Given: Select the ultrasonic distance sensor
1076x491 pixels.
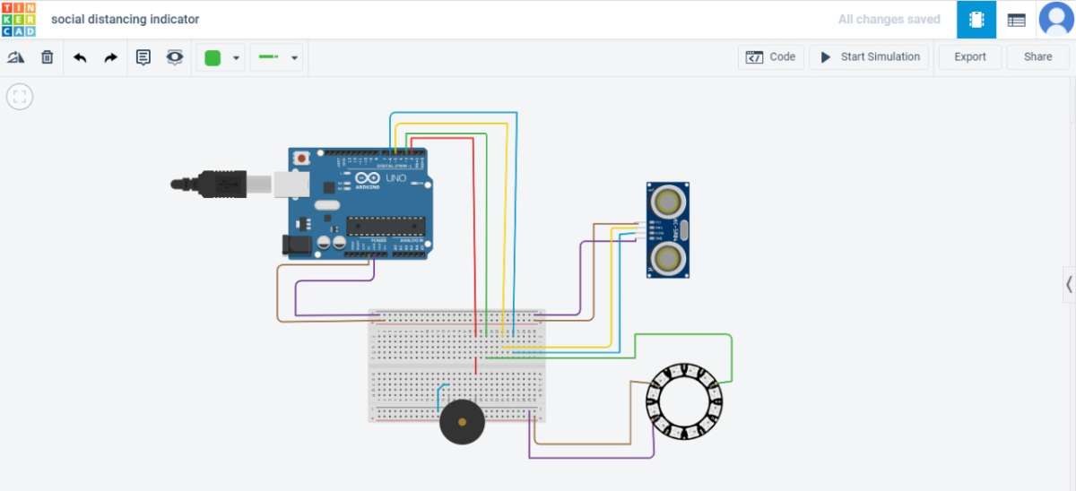Looking at the screenshot, I should 669,229.
